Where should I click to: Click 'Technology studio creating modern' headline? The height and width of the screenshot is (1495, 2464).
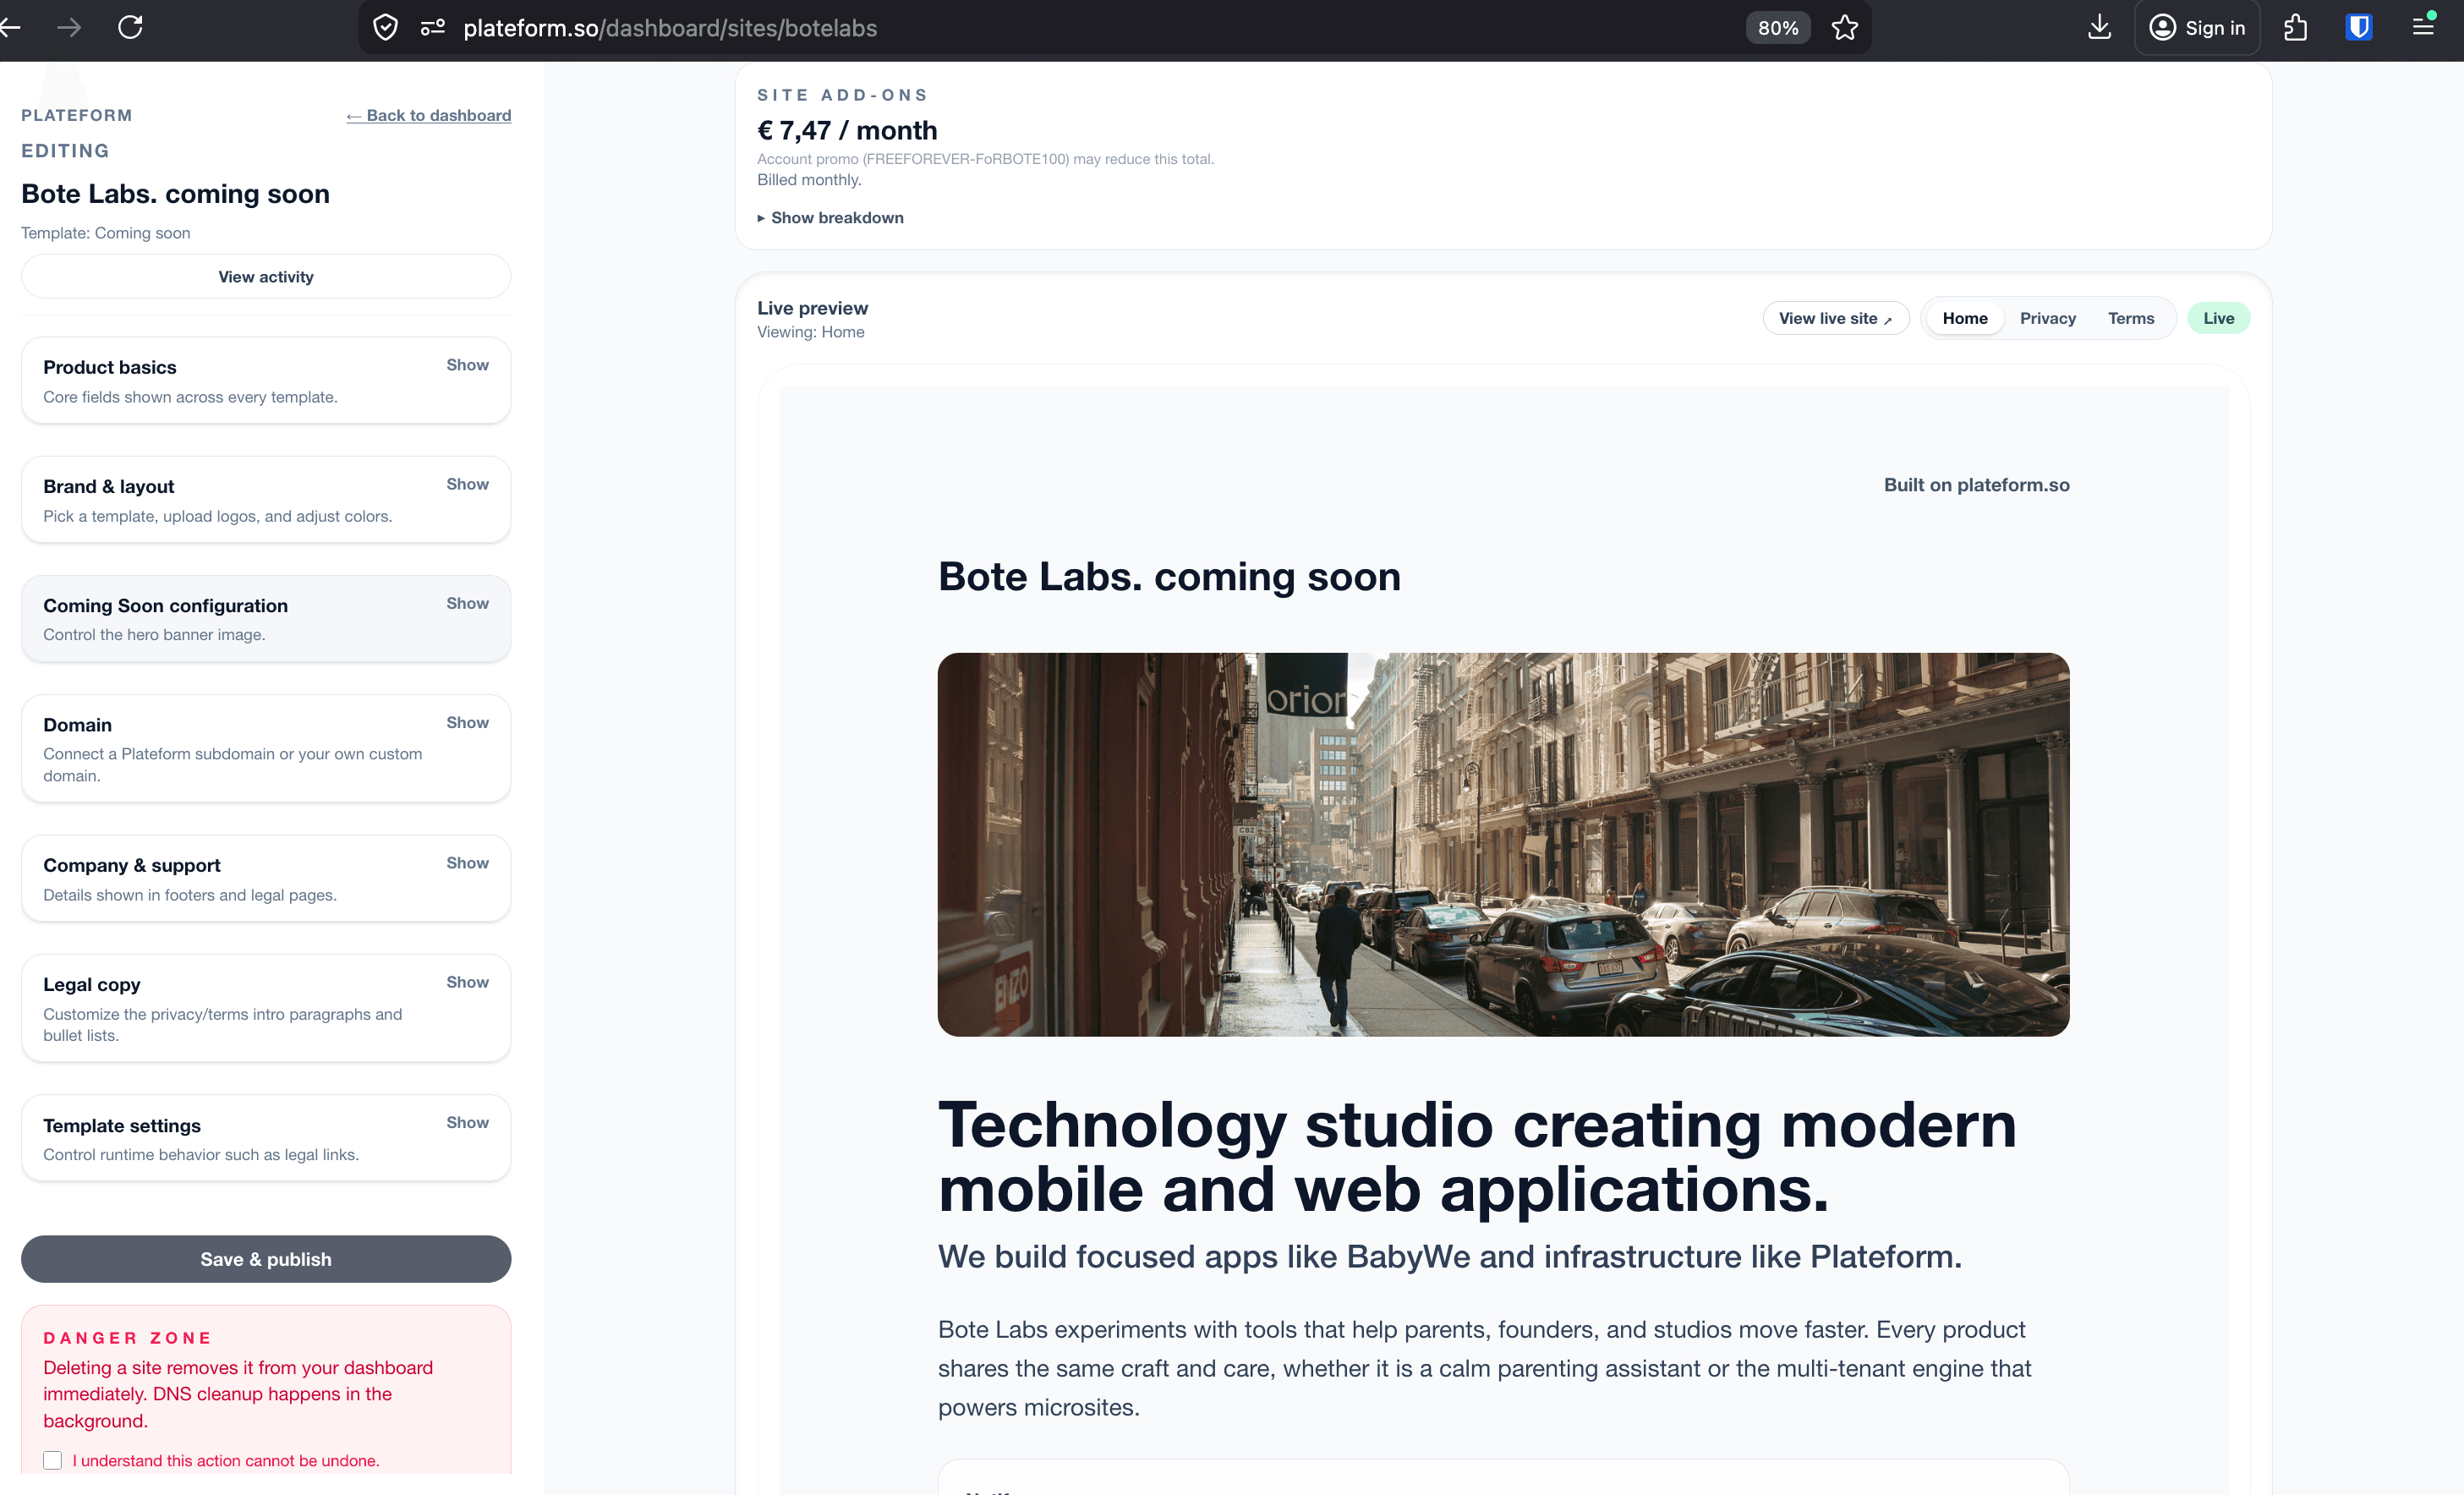(1477, 1126)
